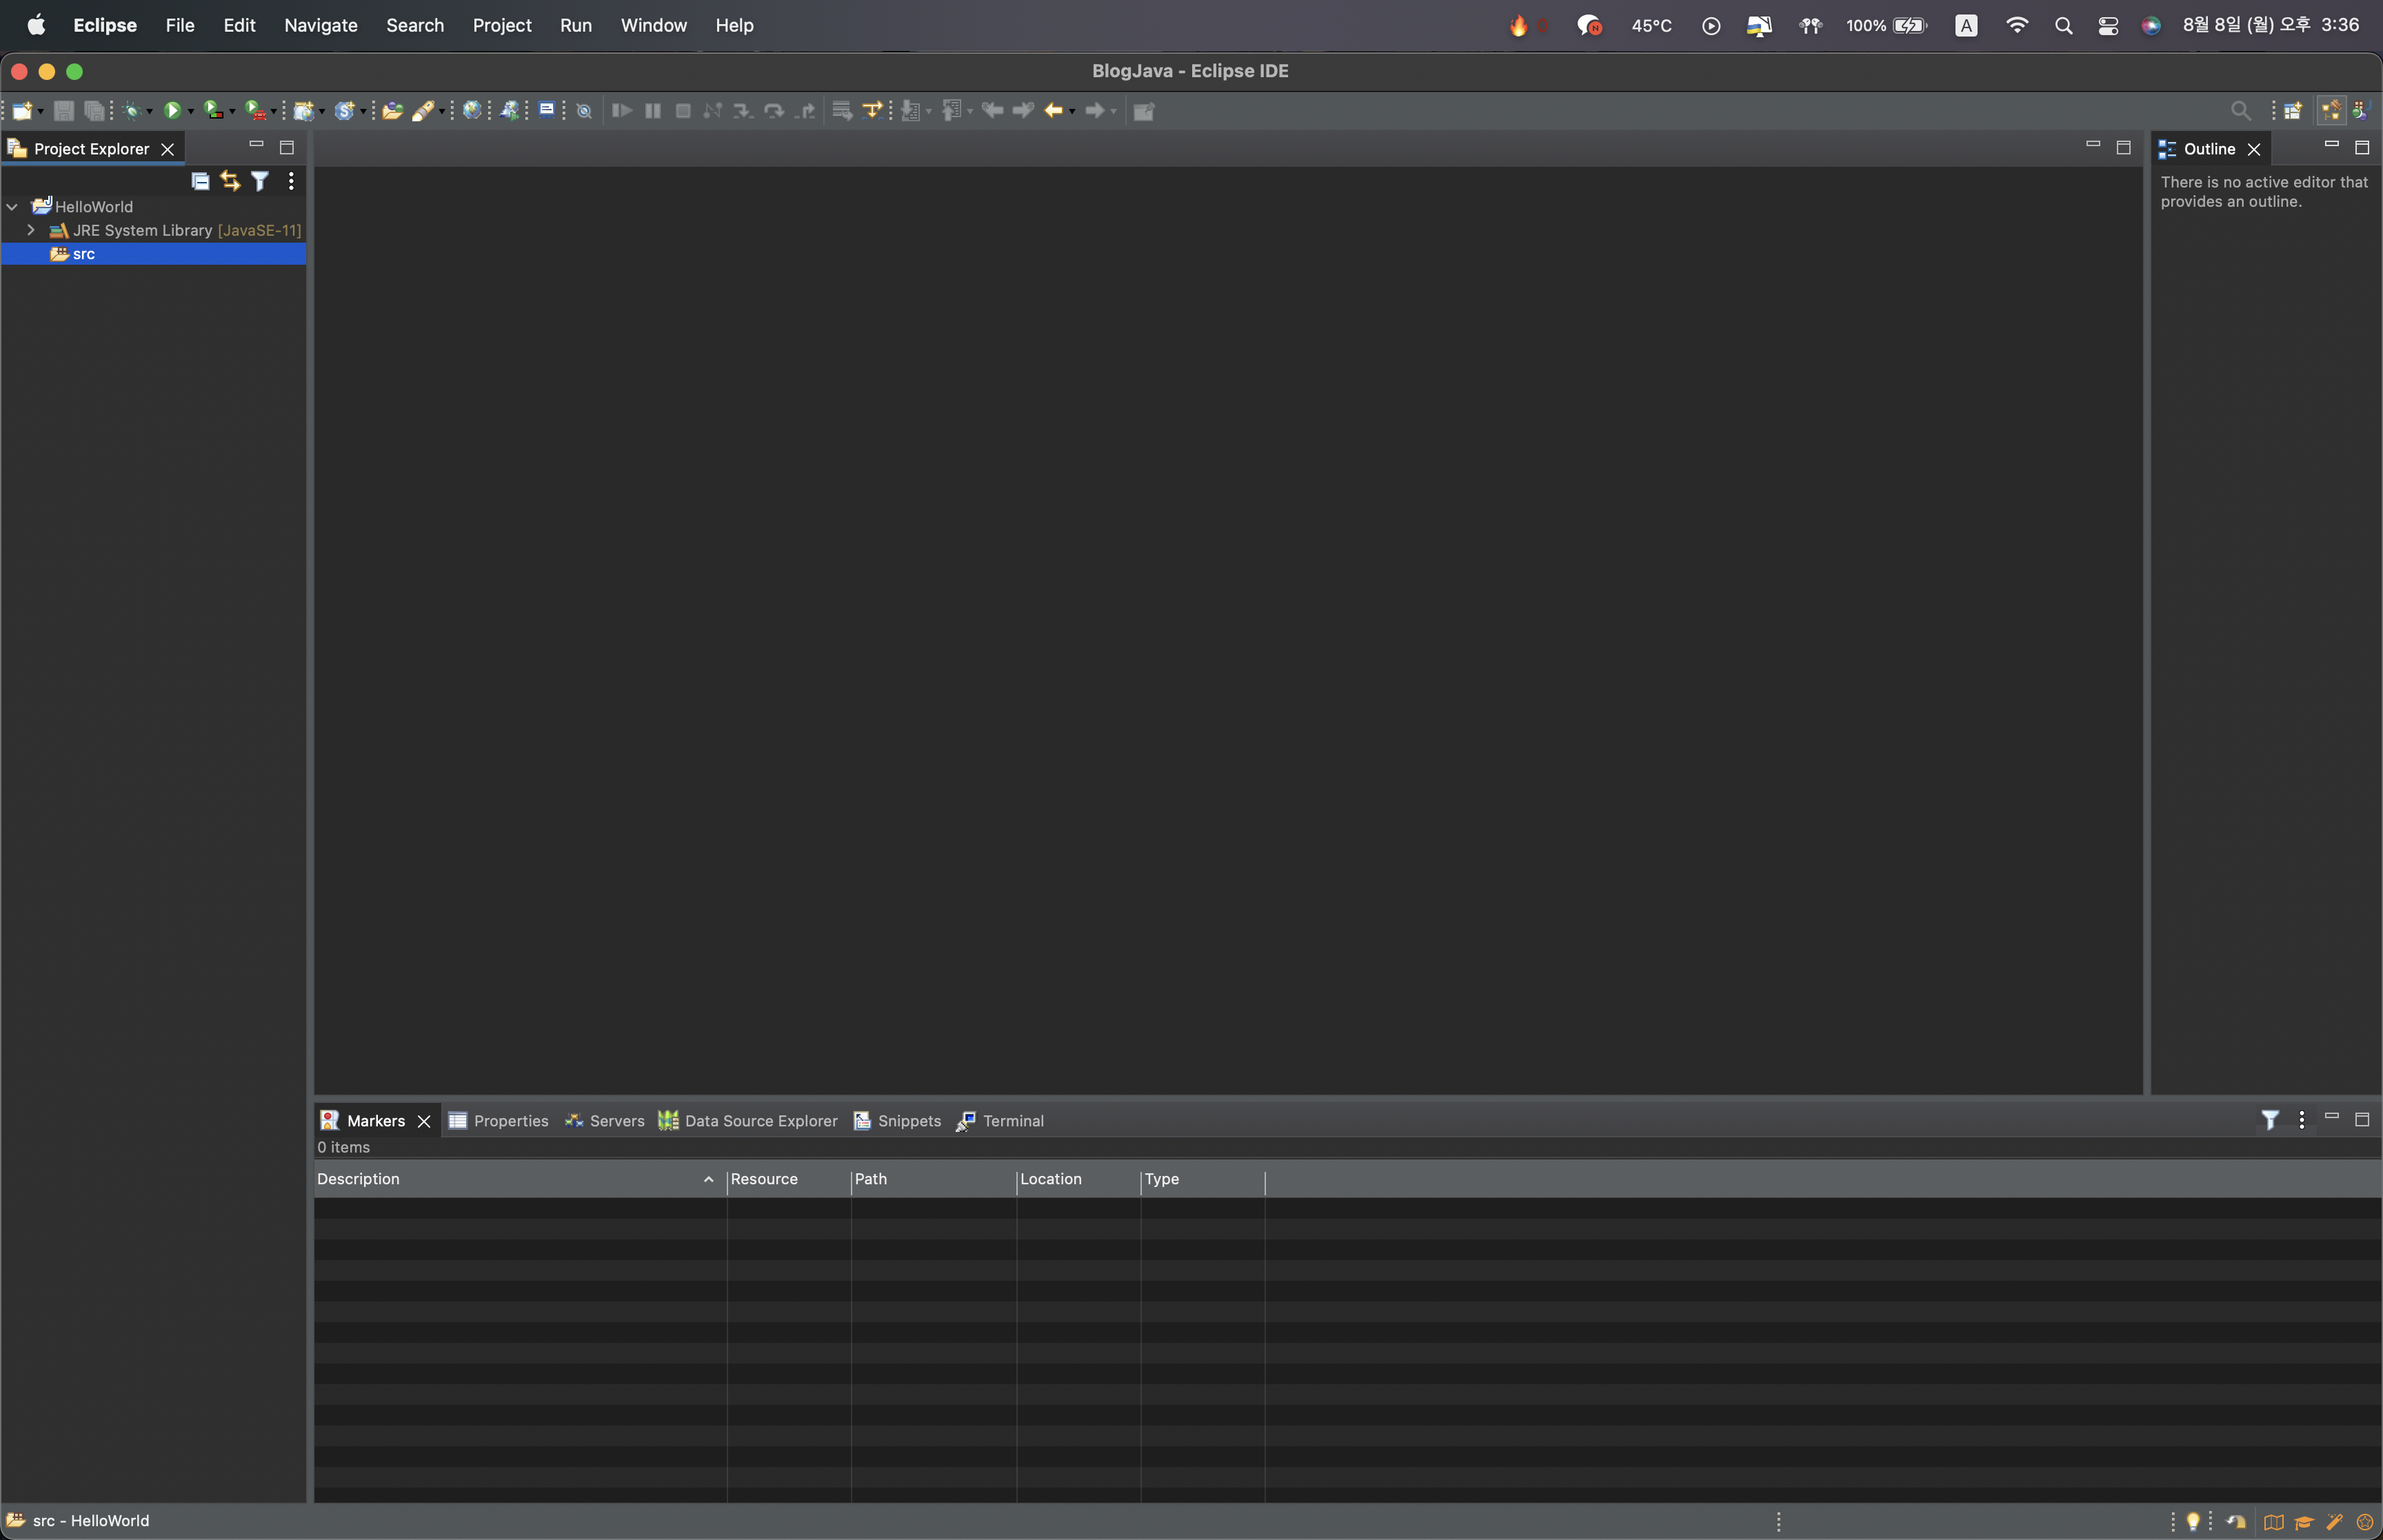
Task: Toggle the Java EE perspective button
Action: click(2331, 111)
